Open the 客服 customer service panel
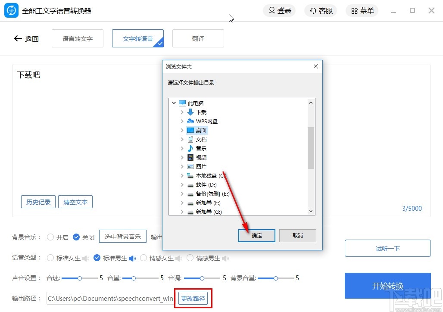The height and width of the screenshot is (312, 443). [x=321, y=10]
